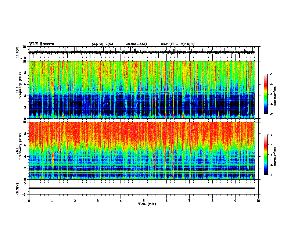Click the "station=ANG" header label
Screen dimensions: 291x225
tap(137, 44)
